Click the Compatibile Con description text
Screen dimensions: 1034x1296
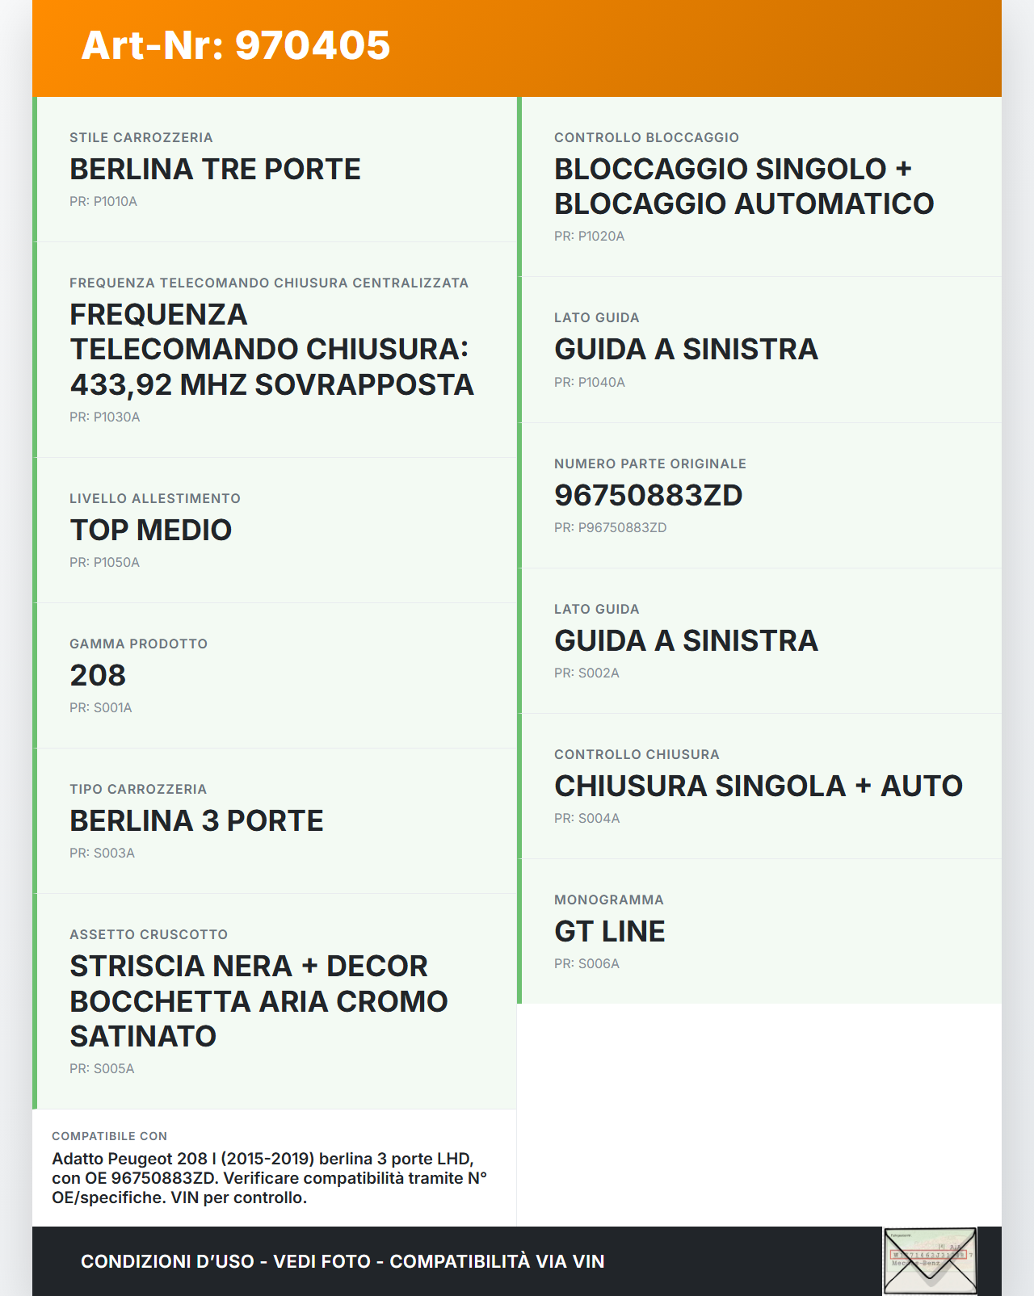(x=269, y=1178)
